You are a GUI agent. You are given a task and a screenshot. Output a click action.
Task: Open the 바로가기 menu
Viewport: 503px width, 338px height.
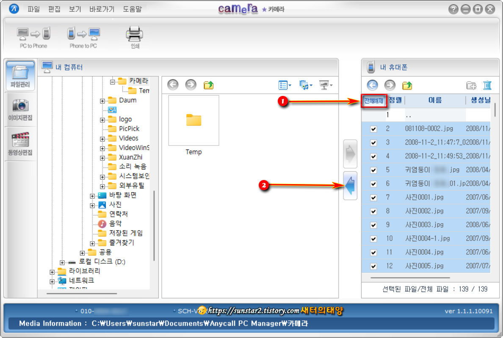(102, 9)
